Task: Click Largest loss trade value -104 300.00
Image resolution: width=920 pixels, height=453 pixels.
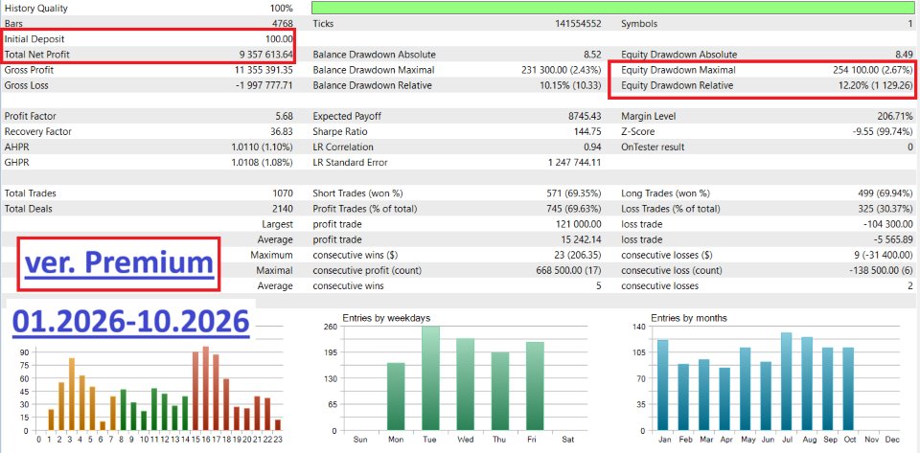Action: pyautogui.click(x=888, y=224)
